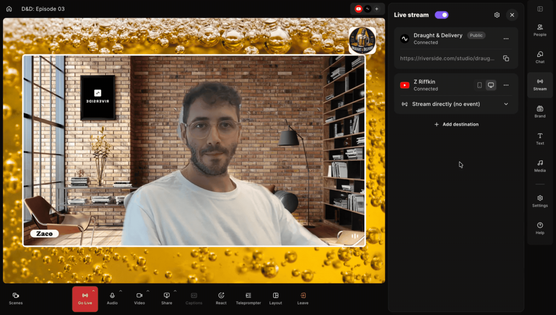Click the Public badge
The width and height of the screenshot is (556, 315).
coord(476,35)
